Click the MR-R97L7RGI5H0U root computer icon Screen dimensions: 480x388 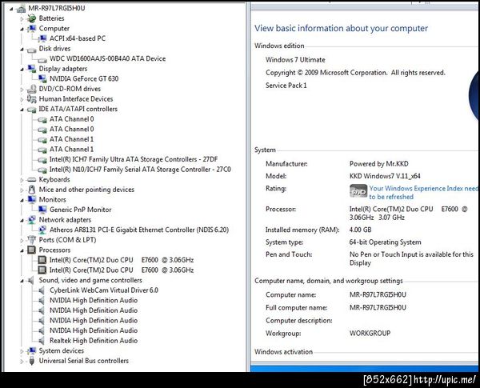tap(21, 9)
